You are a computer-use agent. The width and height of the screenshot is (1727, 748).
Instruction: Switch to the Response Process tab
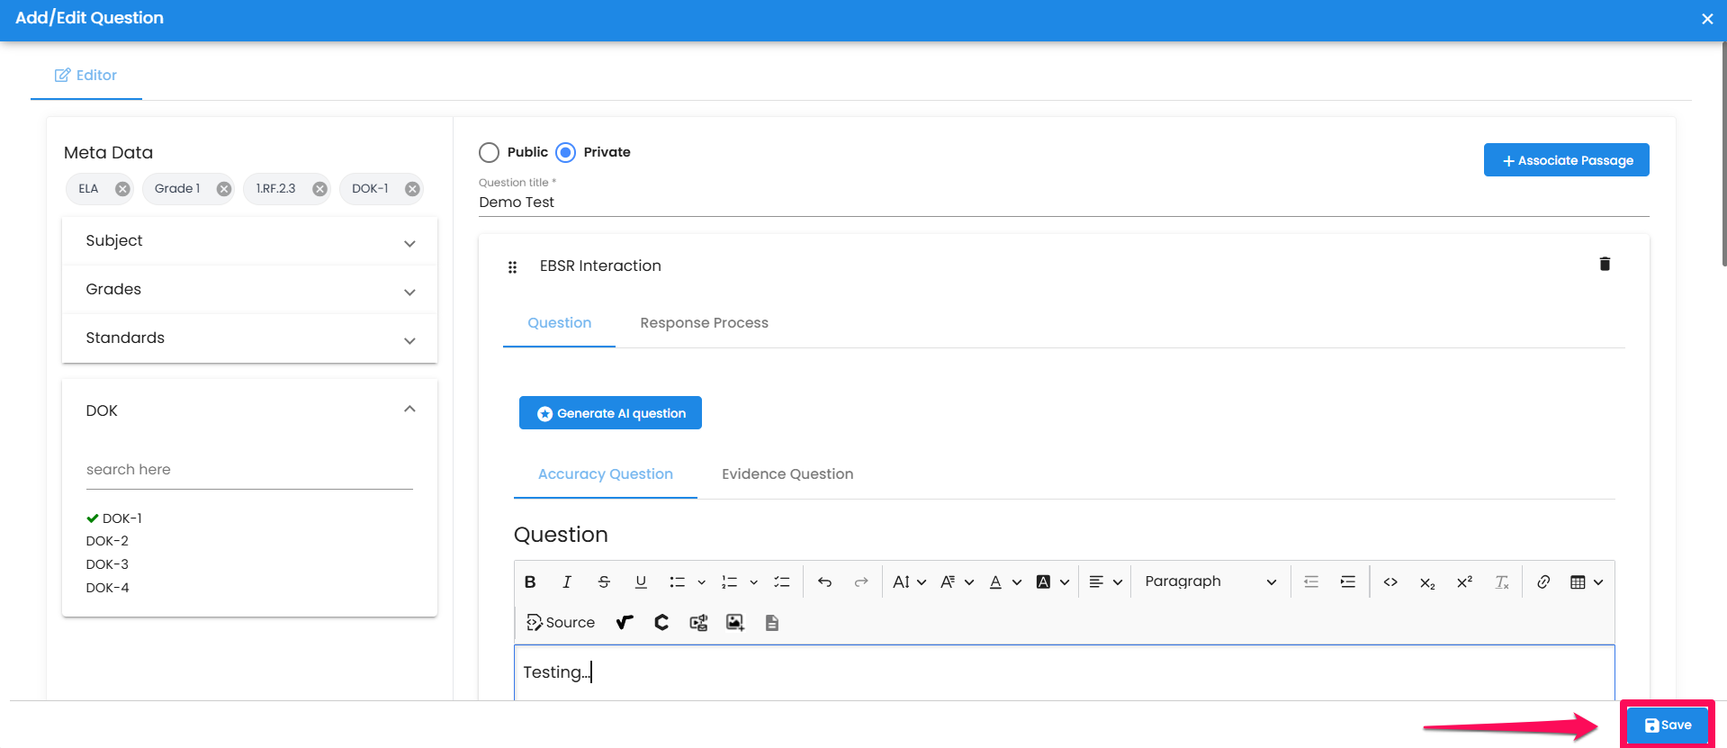click(x=704, y=323)
